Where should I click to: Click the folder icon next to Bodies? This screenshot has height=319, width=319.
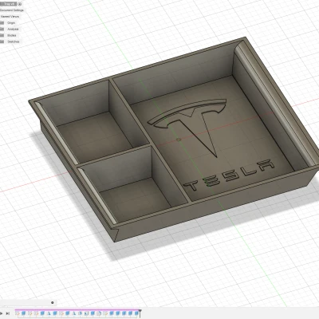pos(2,35)
